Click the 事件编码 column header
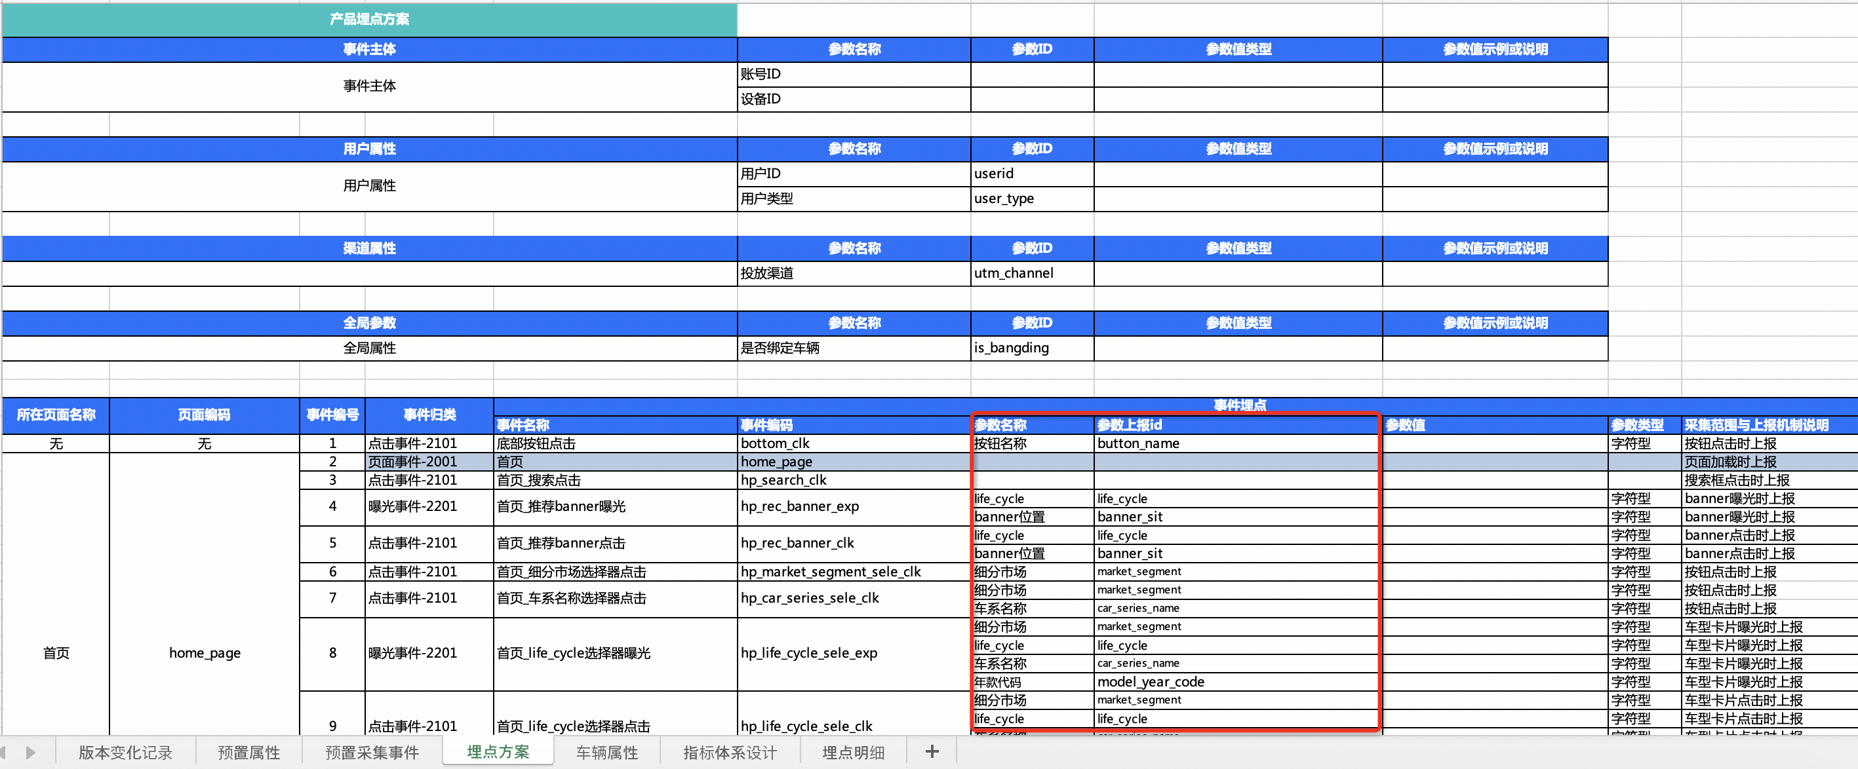1858x769 pixels. 854,425
